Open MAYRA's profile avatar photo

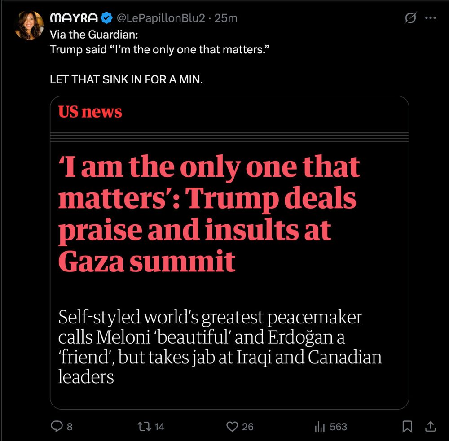click(x=29, y=26)
